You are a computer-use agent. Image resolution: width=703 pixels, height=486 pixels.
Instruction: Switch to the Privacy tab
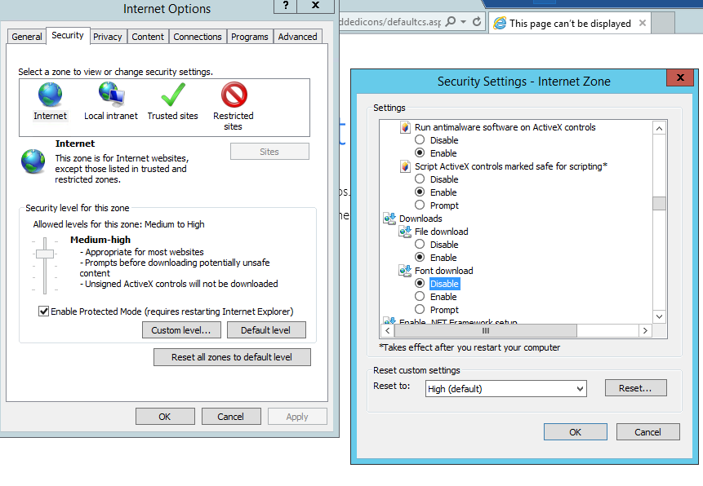pos(108,37)
